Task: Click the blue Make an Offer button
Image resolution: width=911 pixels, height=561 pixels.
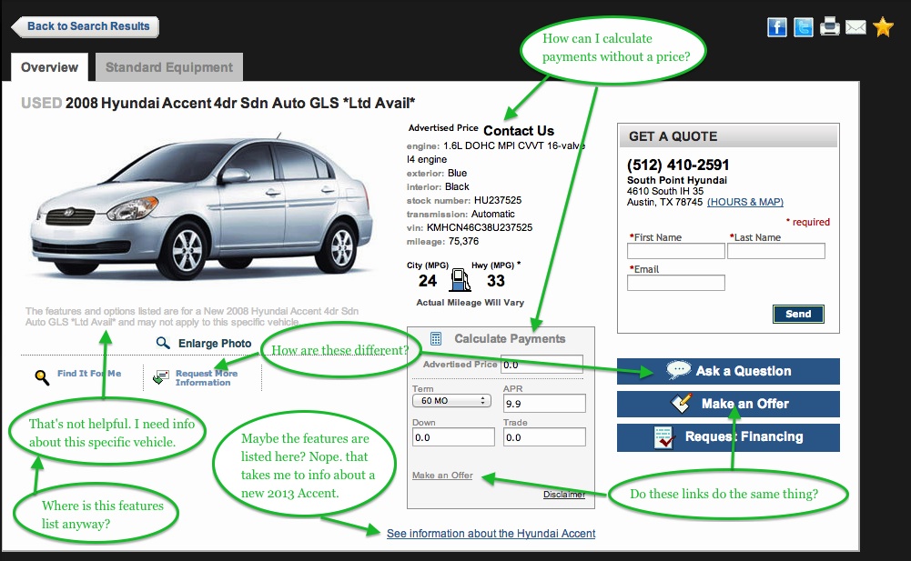Action: (728, 404)
